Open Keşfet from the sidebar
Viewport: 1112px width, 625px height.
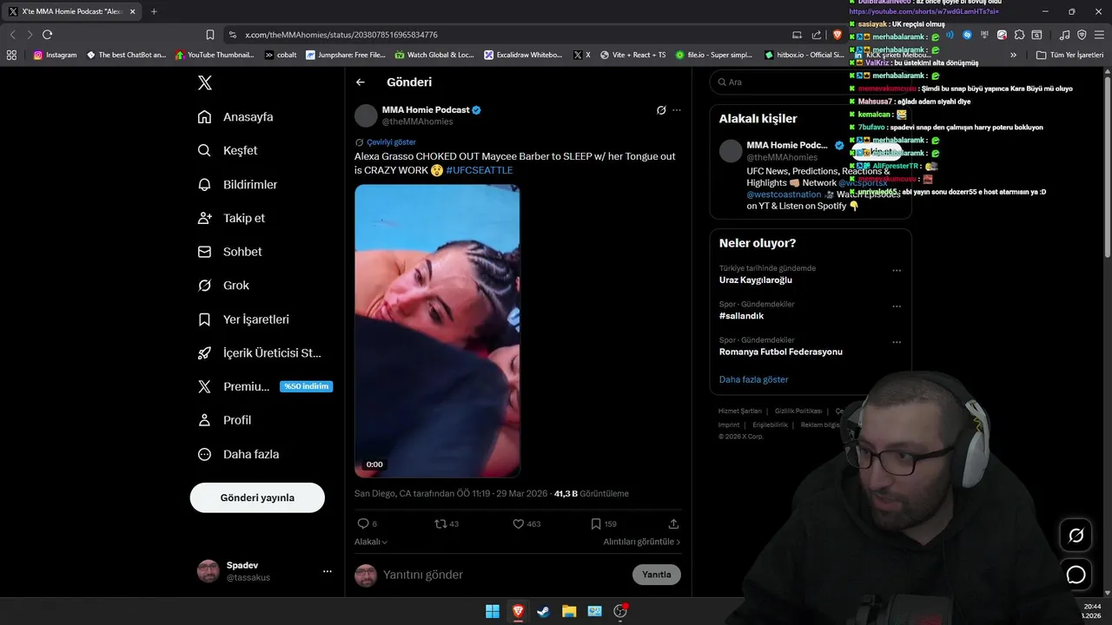point(228,150)
